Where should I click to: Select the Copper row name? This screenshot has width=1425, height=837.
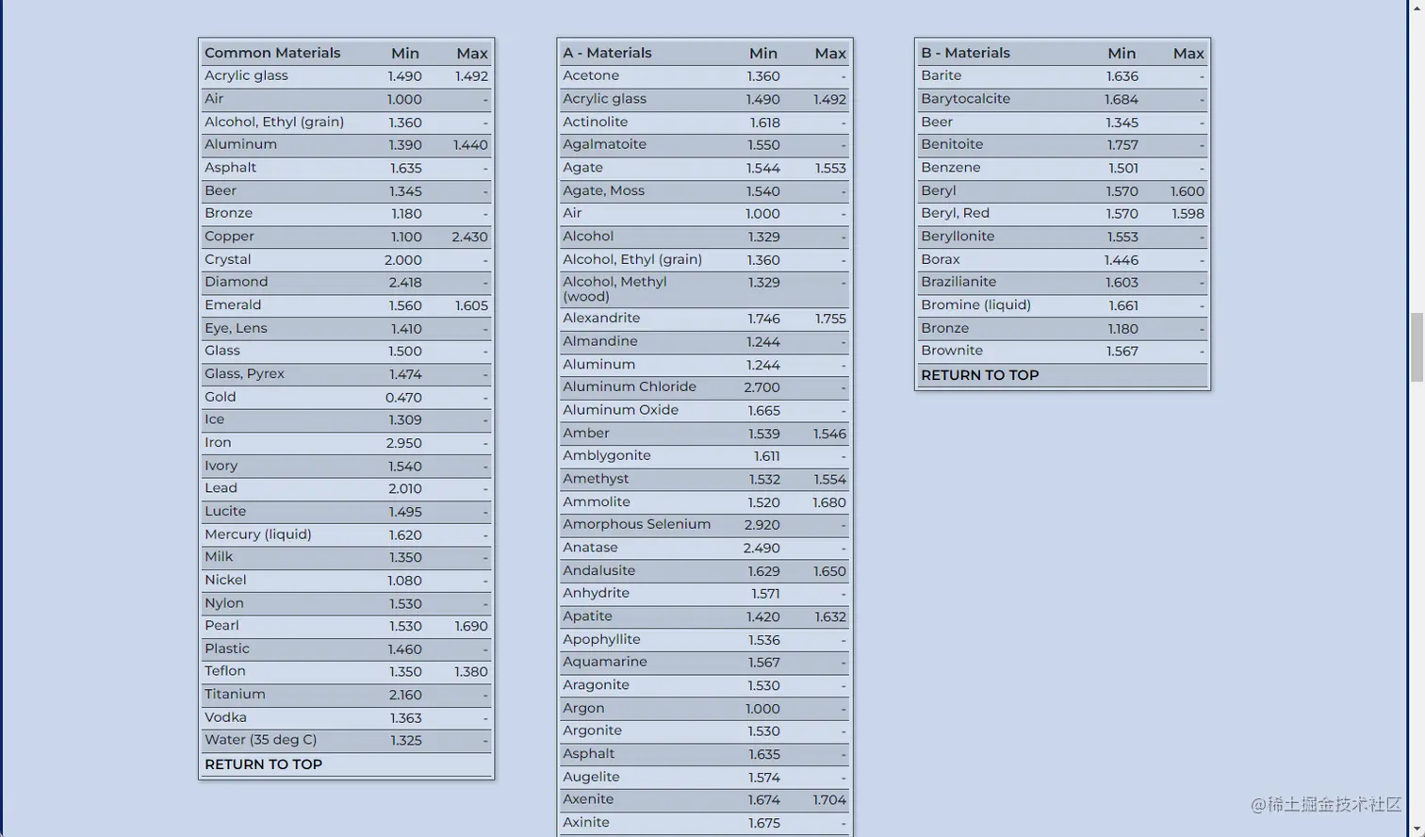point(229,236)
